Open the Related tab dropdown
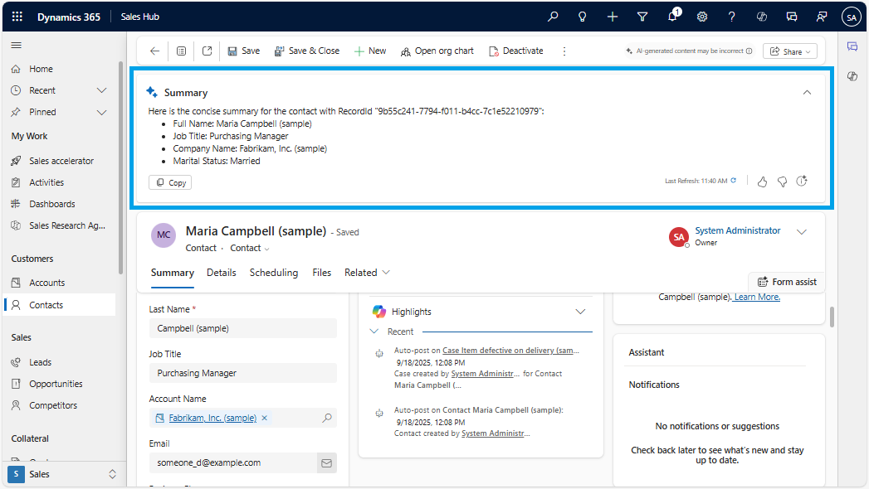 (x=367, y=273)
